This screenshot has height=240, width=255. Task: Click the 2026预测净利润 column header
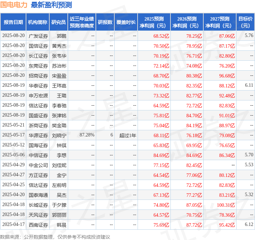187,22
